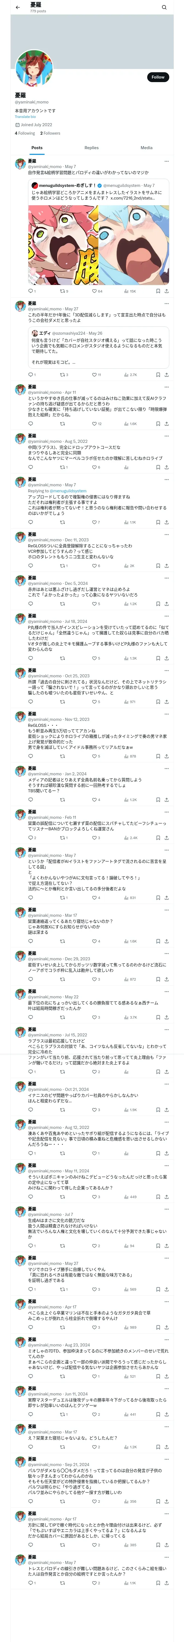Open the More menu on the first May 7 post
Image resolution: width=184 pixels, height=1642 pixels.
pyautogui.click(x=166, y=161)
